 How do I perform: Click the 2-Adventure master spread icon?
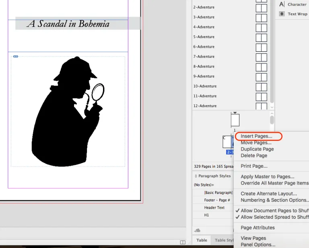261,8
